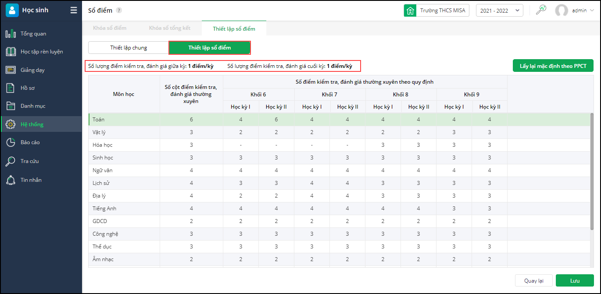Open Học tập rèn luyện book icon

pos(11,52)
